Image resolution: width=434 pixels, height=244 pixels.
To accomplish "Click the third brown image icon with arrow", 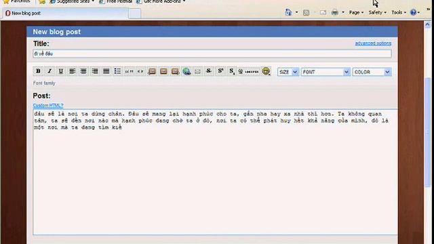I will click(175, 71).
